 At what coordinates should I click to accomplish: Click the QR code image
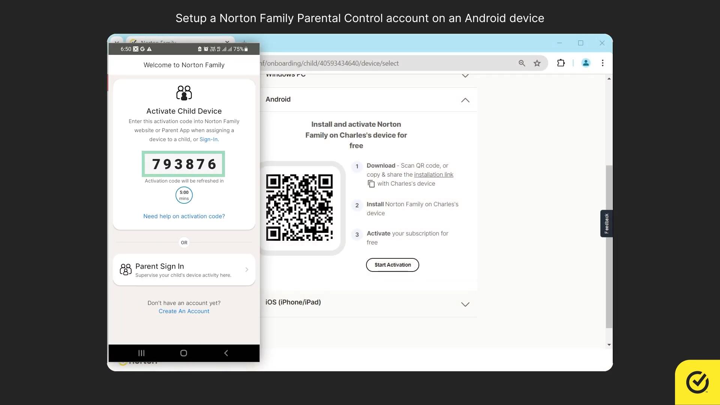click(x=299, y=207)
